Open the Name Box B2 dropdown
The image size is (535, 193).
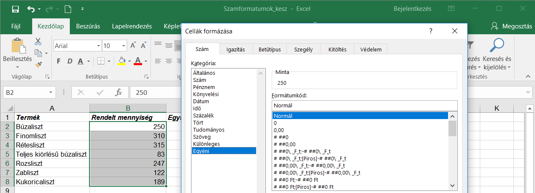pos(51,92)
